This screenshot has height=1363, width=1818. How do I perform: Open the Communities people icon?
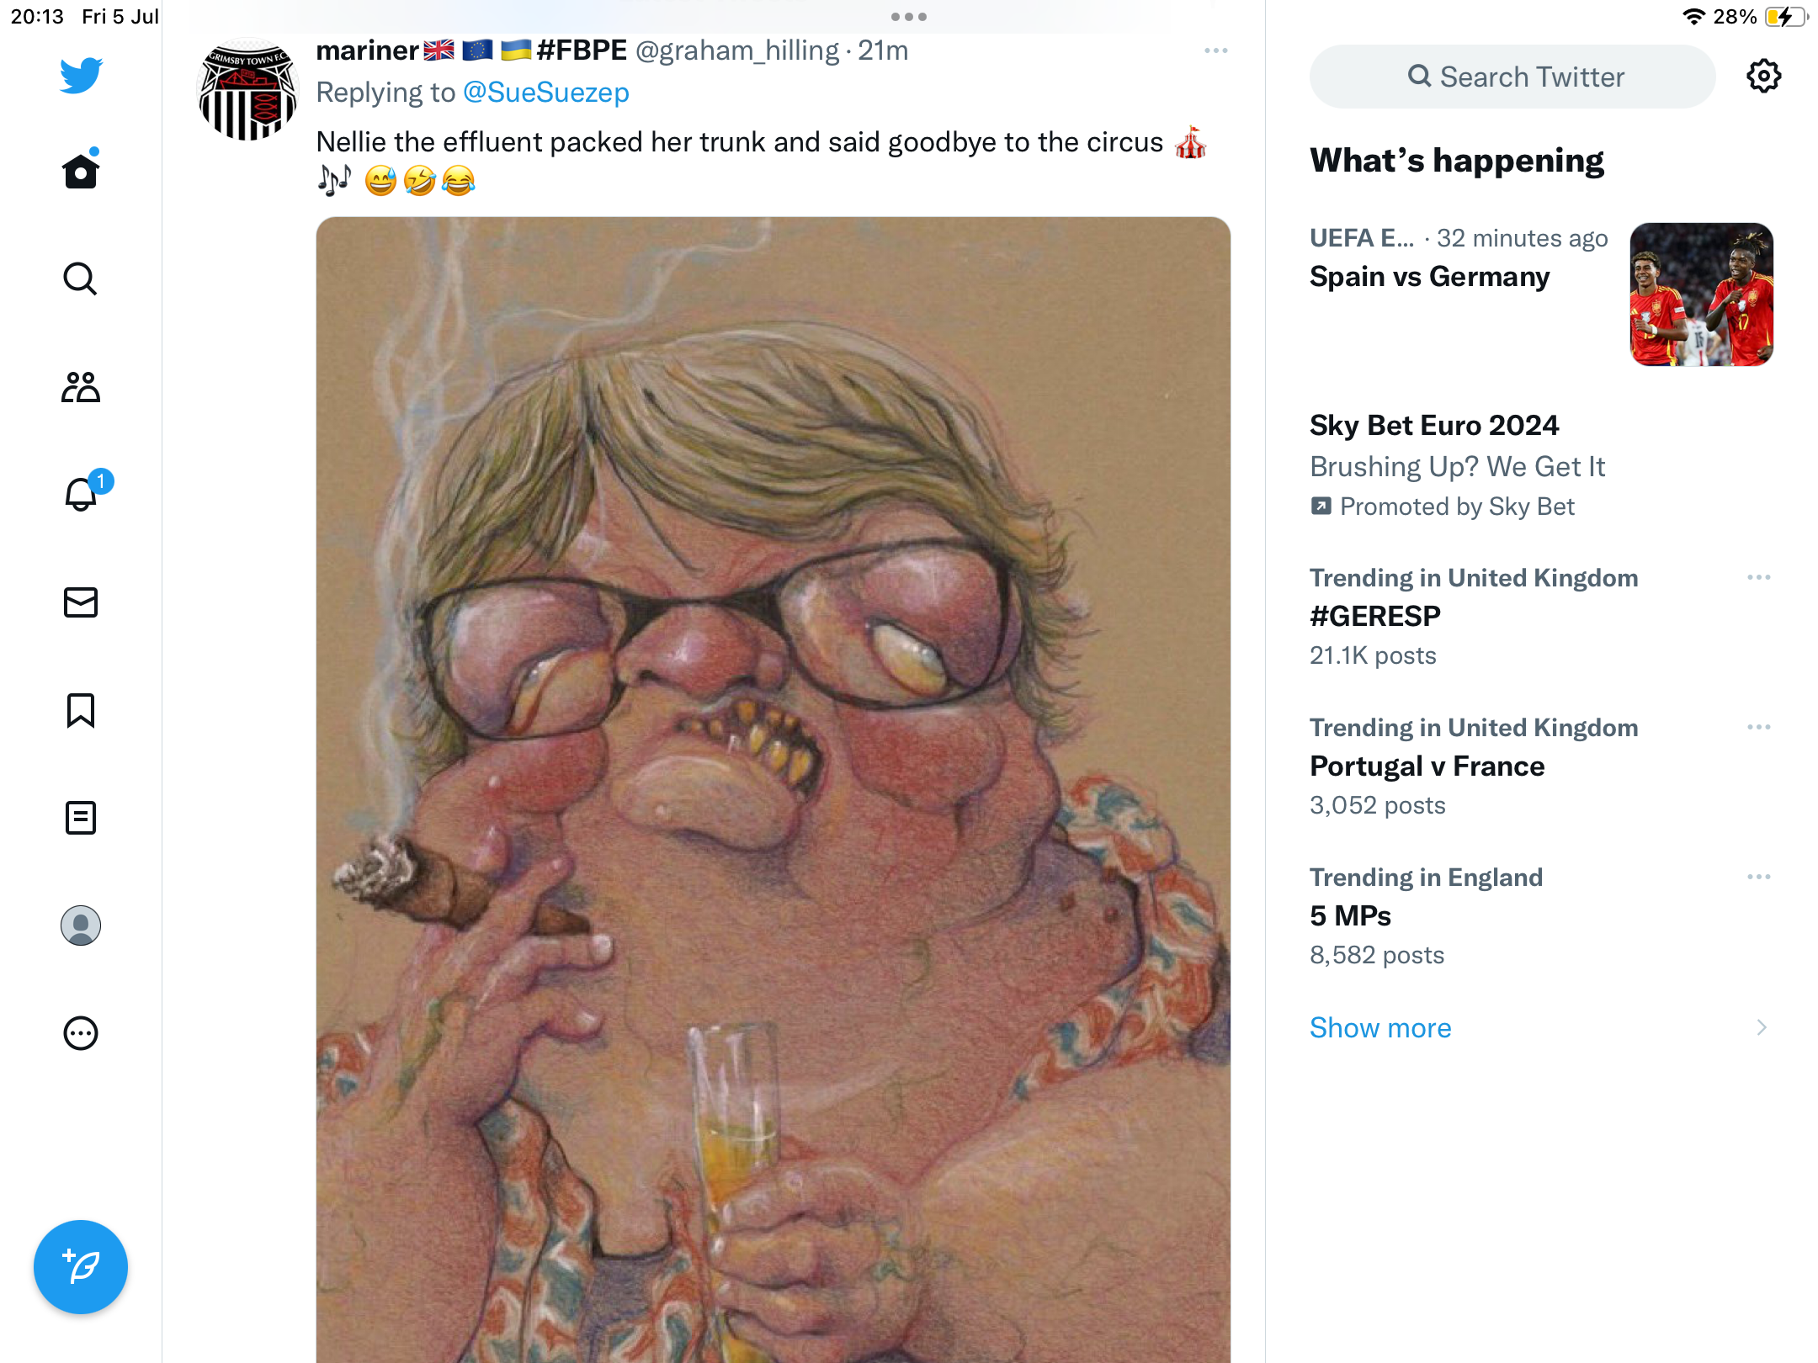coord(81,387)
